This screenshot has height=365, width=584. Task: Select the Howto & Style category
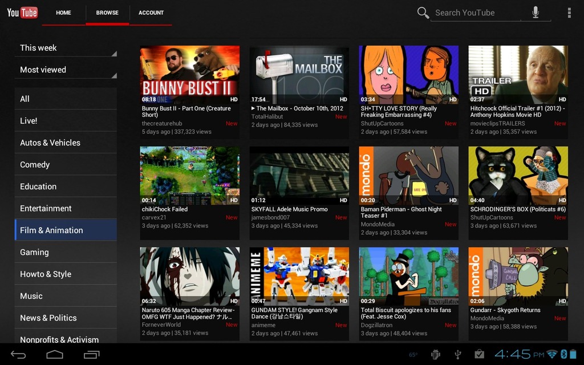[66, 274]
